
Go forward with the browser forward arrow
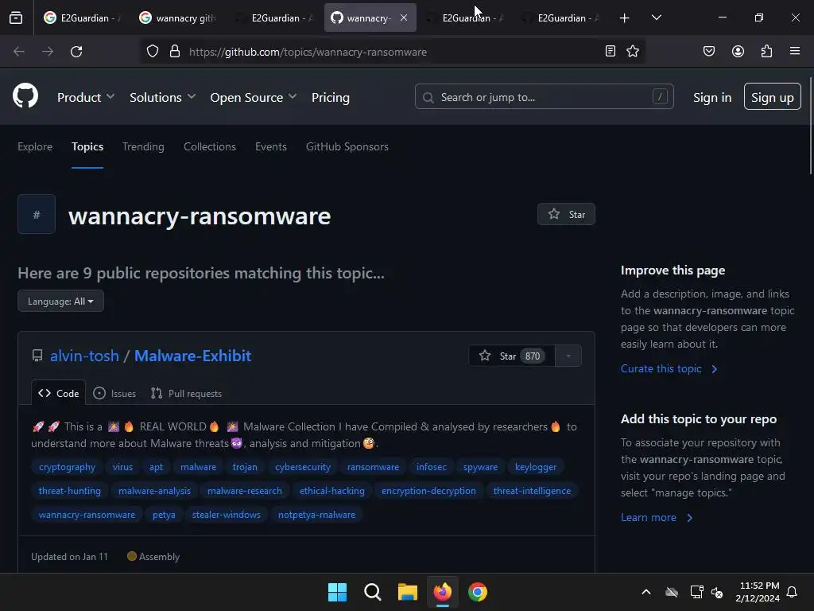[47, 52]
